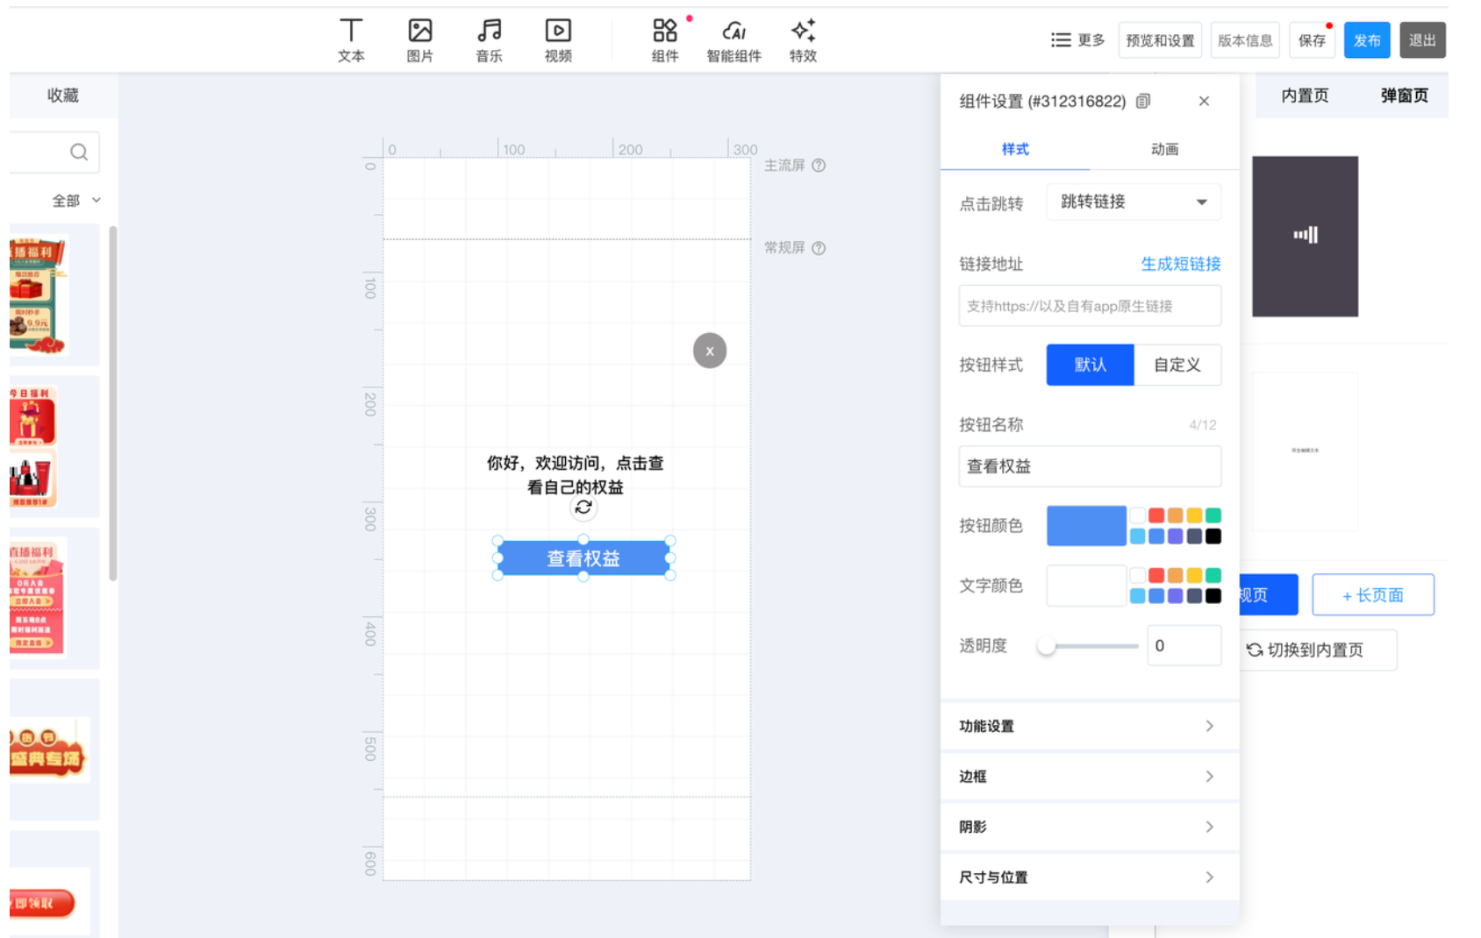Click the search magnifier in sidebar
This screenshot has width=1481, height=938.
click(79, 153)
